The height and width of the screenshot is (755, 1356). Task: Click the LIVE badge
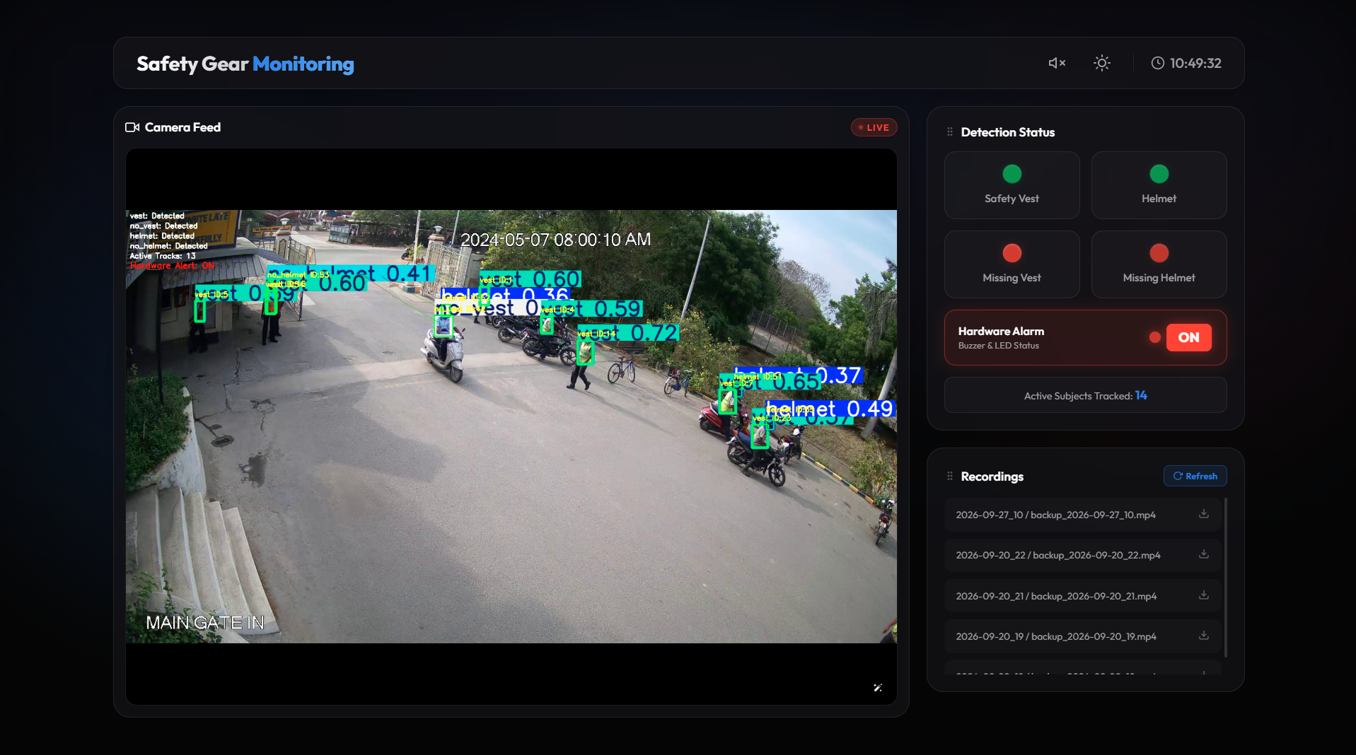[x=874, y=127]
